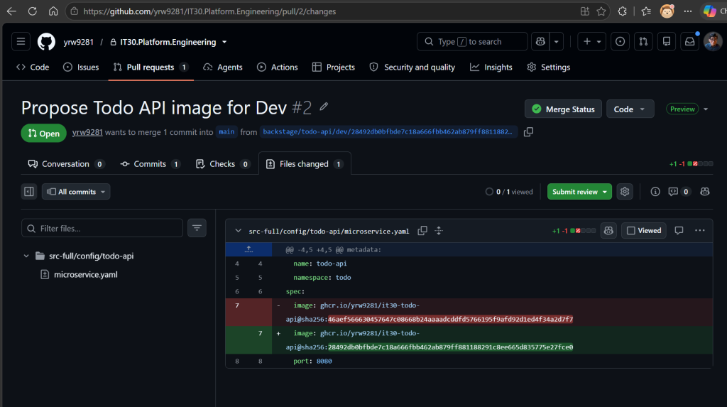Ask Copilot about microservice.yaml file icon
Image resolution: width=727 pixels, height=407 pixels.
(x=608, y=231)
